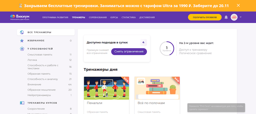Click the globe icon for Все тренажеры
This screenshot has height=114, width=256.
[22, 32]
